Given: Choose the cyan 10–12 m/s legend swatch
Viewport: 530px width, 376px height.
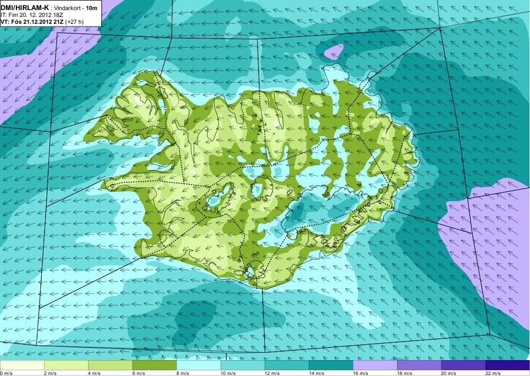Looking at the screenshot, I should (x=243, y=365).
